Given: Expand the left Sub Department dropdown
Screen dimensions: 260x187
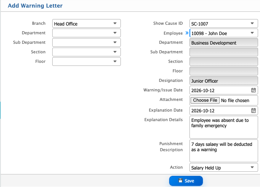Looking at the screenshot, I should (x=87, y=42).
